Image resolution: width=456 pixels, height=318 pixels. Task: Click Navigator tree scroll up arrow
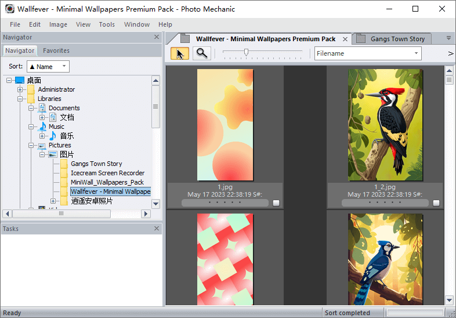156,81
